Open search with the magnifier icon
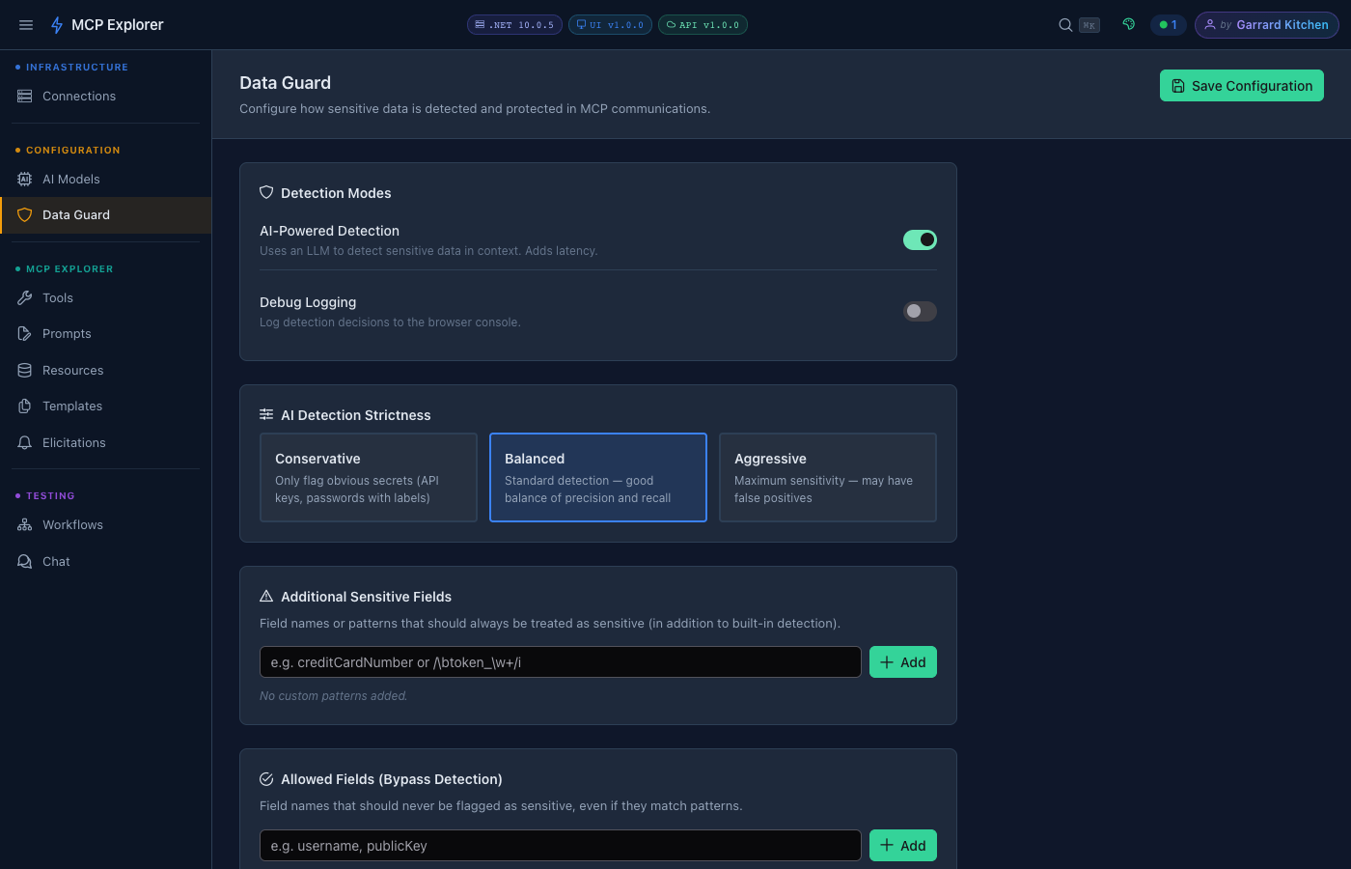1351x869 pixels. tap(1064, 24)
